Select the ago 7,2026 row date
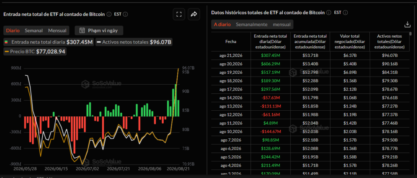This screenshot has height=178, width=417. (231, 140)
